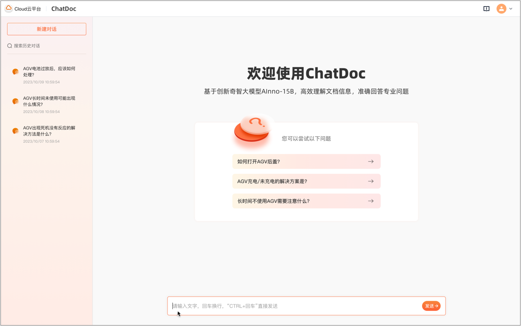Open history chat AGV长时间未使用可能出现什么情况
The image size is (521, 326).
coord(49,101)
